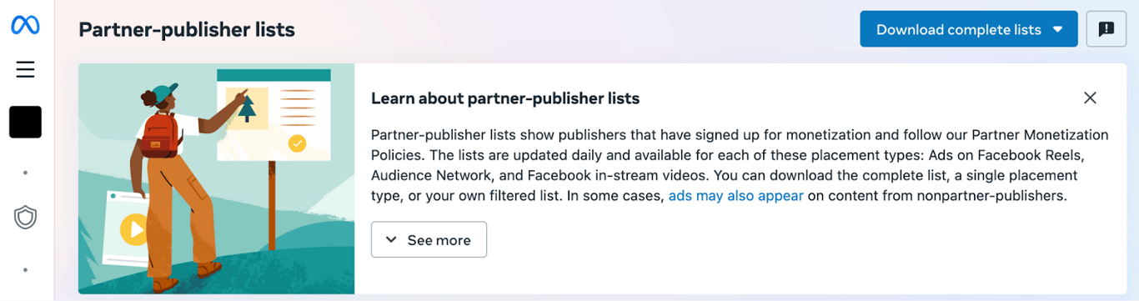Expand the banner with See more
Screen dimensions: 1139x301
[x=429, y=239]
